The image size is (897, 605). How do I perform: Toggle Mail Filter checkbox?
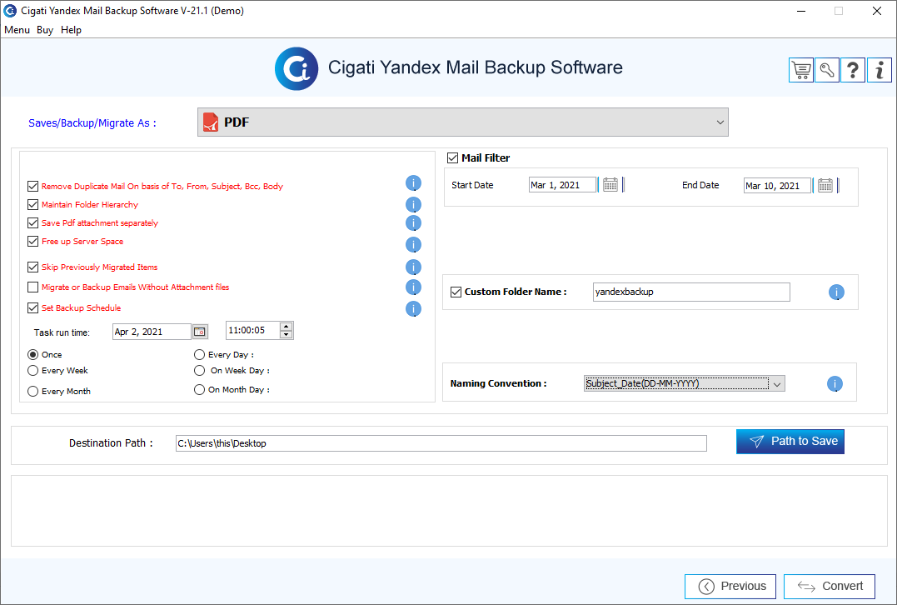click(x=452, y=157)
